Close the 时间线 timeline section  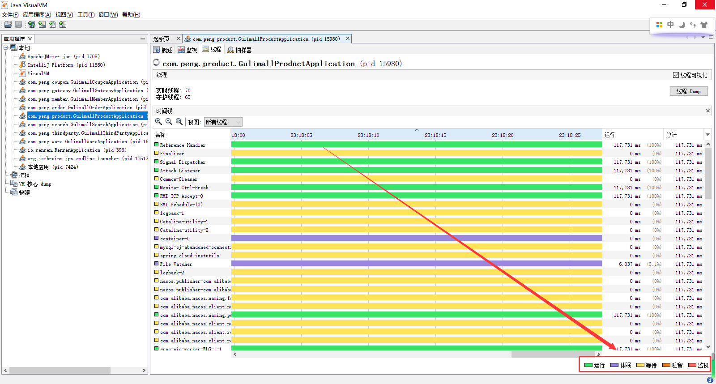[x=708, y=111]
